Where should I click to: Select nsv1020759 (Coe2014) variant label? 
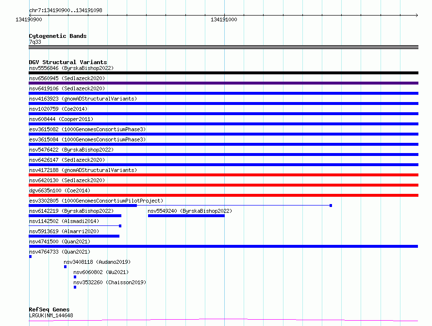(x=58, y=109)
